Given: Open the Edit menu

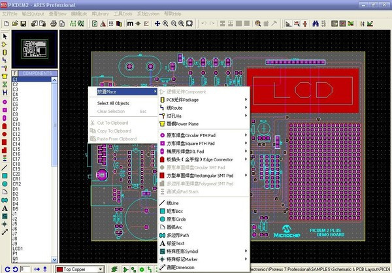Looking at the screenshot, I should point(79,14).
